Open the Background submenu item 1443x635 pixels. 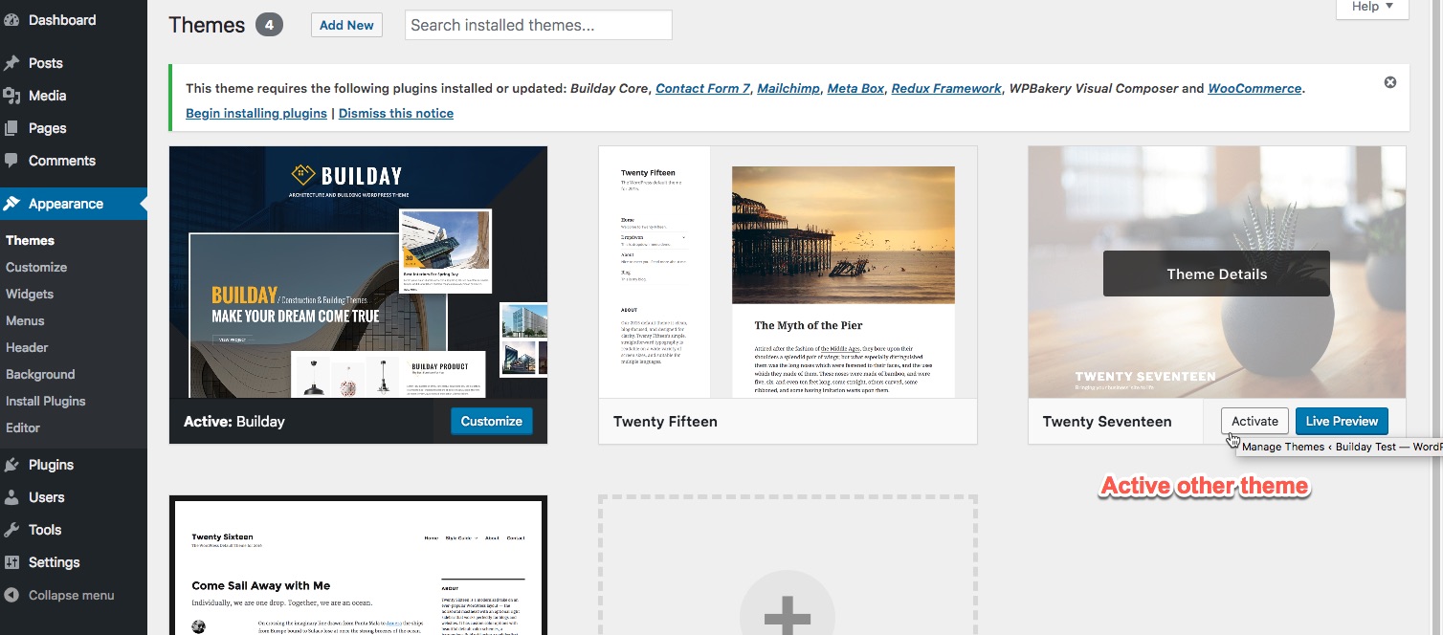click(x=40, y=374)
